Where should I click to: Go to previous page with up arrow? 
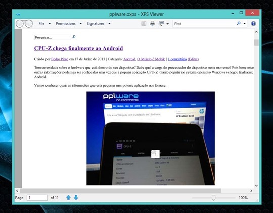(x=68, y=198)
